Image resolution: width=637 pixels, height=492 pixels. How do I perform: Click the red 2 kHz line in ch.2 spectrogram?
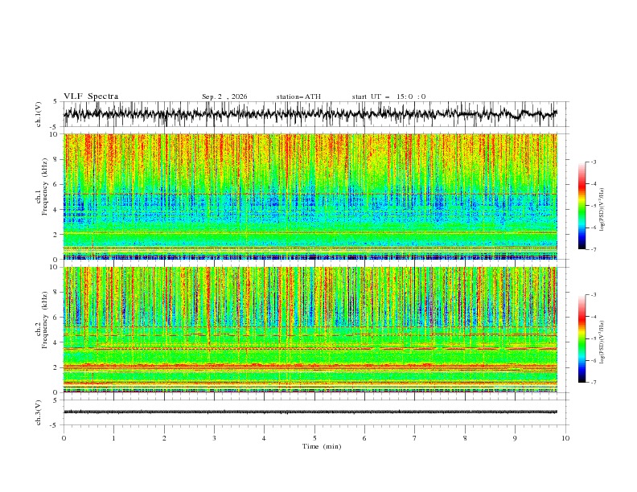310,367
